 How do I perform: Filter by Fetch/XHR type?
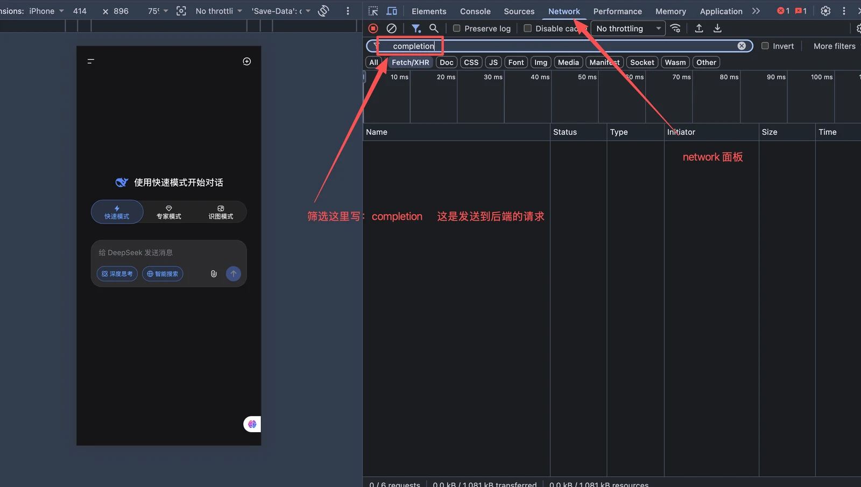tap(411, 62)
